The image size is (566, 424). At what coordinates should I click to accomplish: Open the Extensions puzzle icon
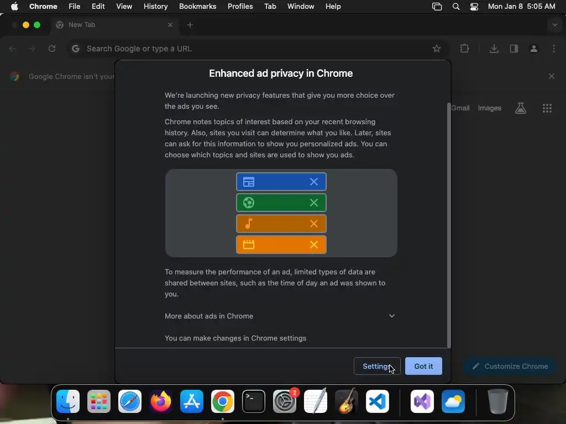pos(464,49)
